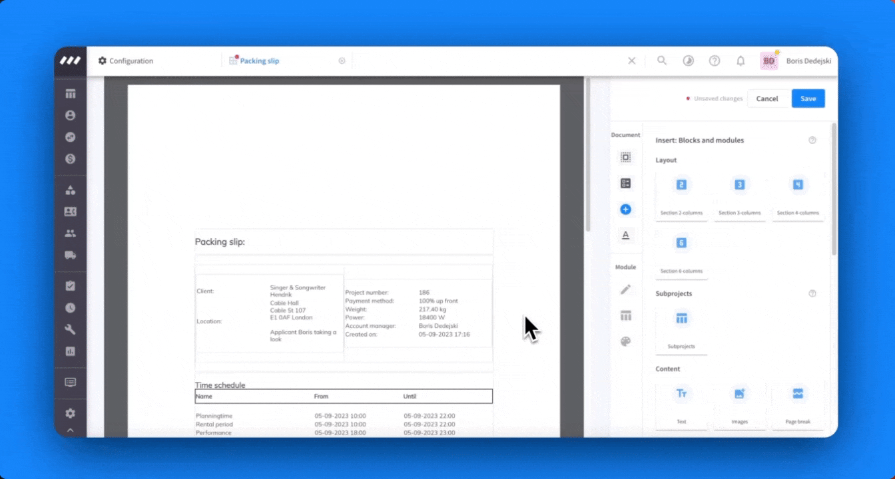895x479 pixels.
Task: Open the swap arrows circle sidebar icon
Action: (70, 137)
